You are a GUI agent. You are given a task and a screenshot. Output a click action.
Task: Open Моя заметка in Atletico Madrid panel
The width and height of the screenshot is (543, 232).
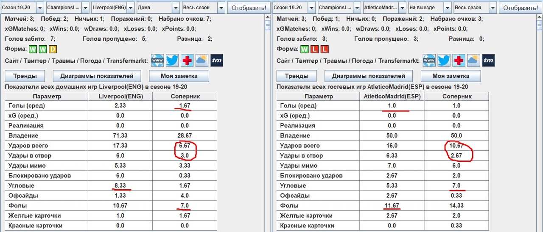coord(451,76)
